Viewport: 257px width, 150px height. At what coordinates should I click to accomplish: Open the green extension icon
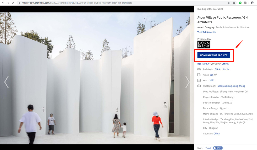click(x=240, y=3)
